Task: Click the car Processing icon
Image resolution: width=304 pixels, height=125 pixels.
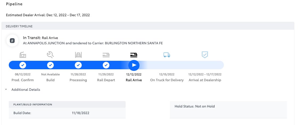Action: pyautogui.click(x=78, y=55)
